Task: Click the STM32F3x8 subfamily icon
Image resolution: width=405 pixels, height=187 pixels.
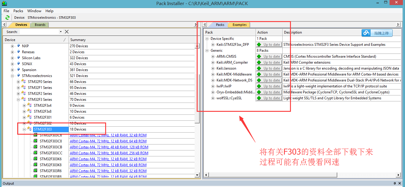Action: (x=29, y=111)
